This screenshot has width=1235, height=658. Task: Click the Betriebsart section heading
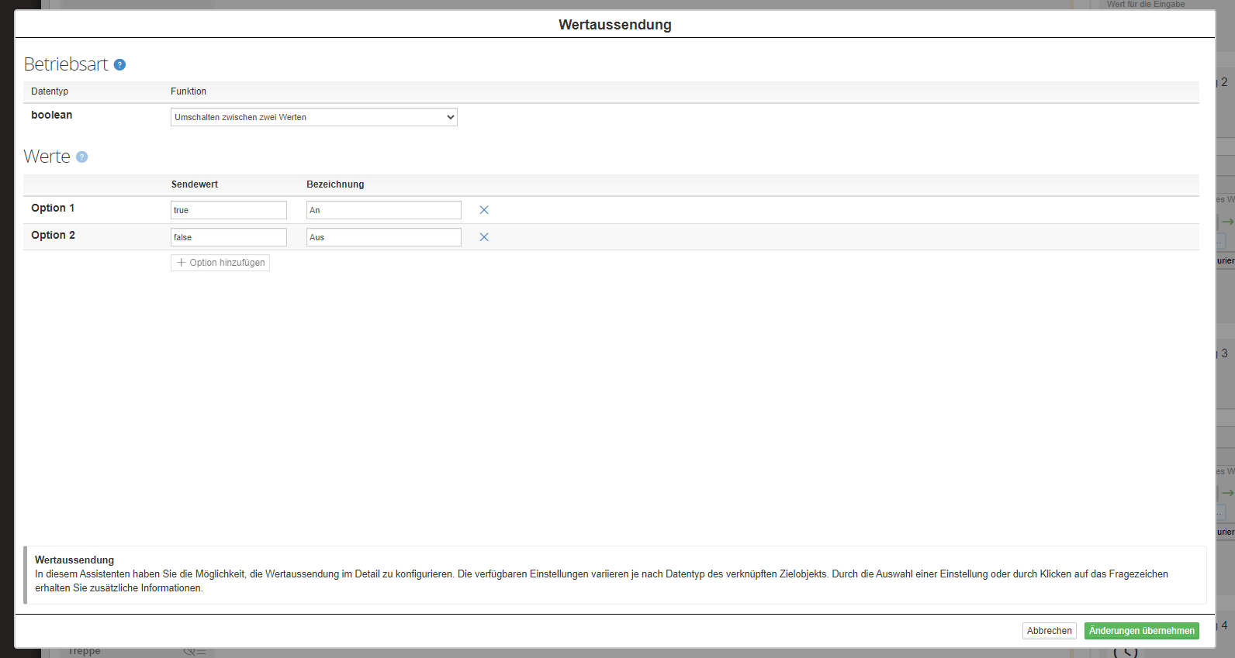coord(66,64)
